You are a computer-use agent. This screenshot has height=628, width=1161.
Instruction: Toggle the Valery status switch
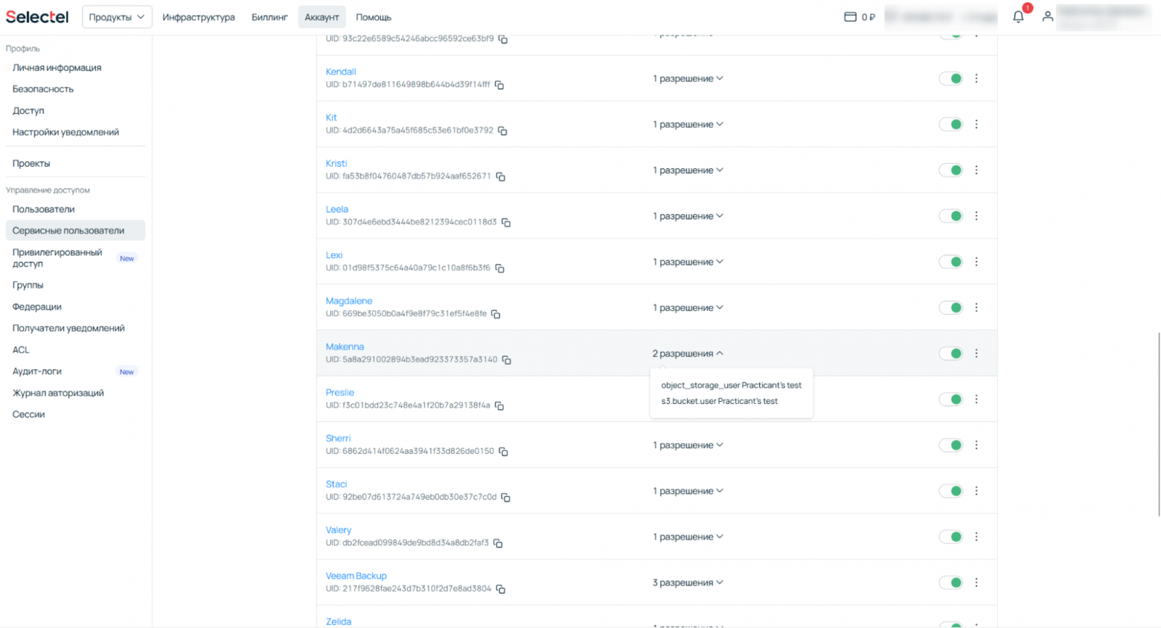[x=950, y=536]
